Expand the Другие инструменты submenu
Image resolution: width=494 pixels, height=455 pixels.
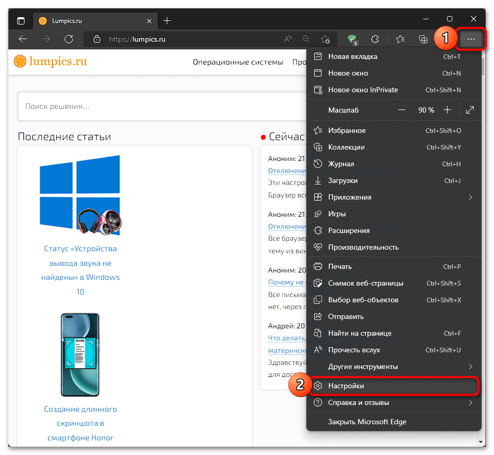click(x=393, y=367)
